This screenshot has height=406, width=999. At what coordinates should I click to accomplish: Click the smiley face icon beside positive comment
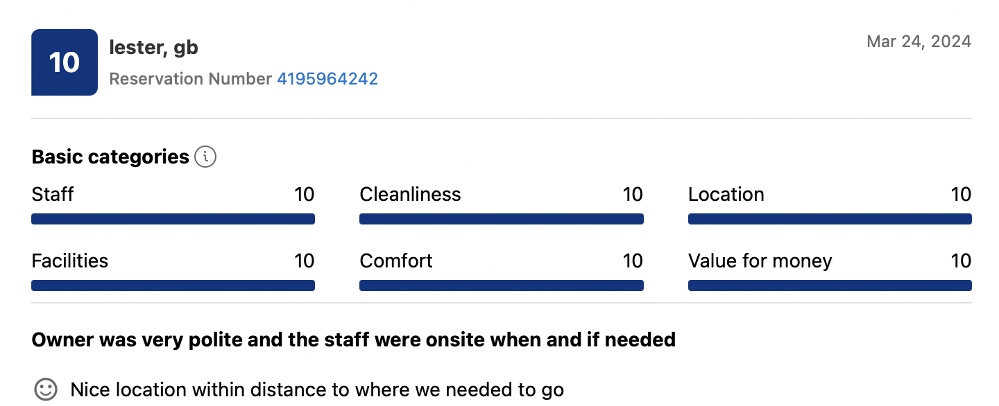coord(46,389)
